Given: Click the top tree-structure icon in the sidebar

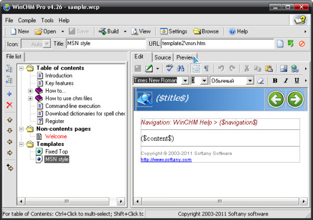Looking at the screenshot, I should (9, 69).
